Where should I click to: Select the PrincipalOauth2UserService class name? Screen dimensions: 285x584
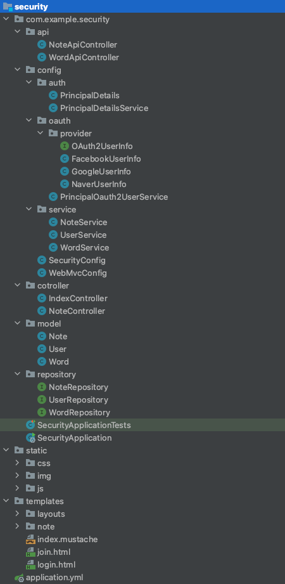tap(114, 197)
